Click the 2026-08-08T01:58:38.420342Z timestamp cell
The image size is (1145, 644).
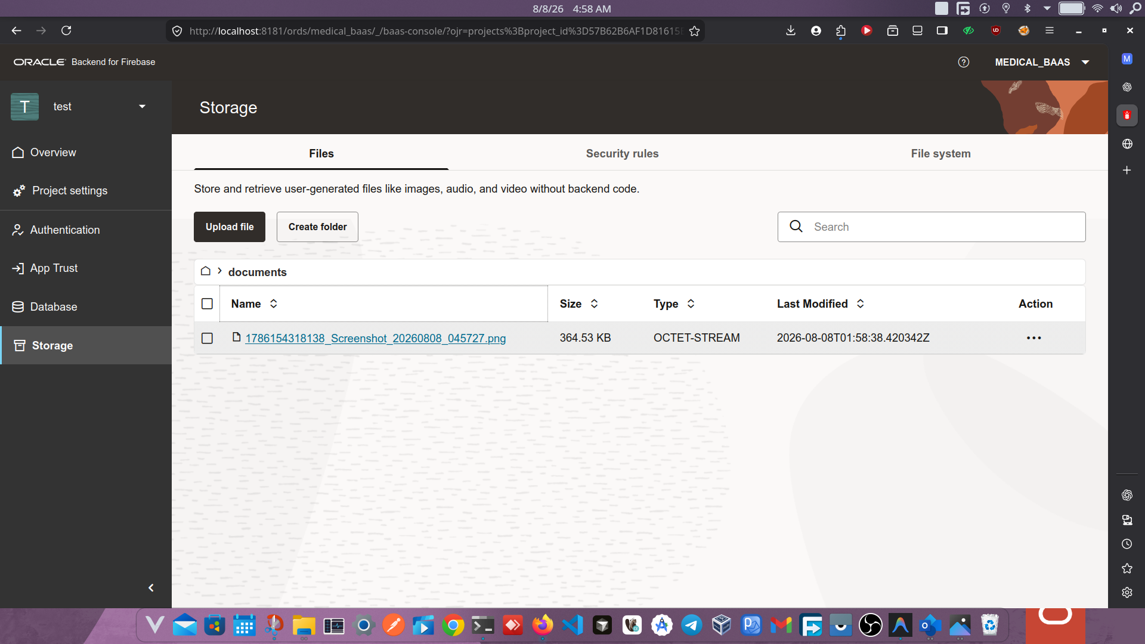tap(853, 338)
